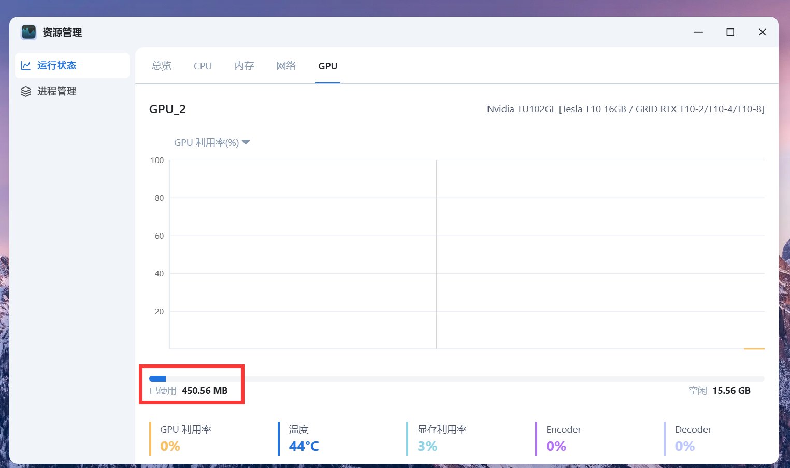Click the active GPU tab

coord(327,66)
